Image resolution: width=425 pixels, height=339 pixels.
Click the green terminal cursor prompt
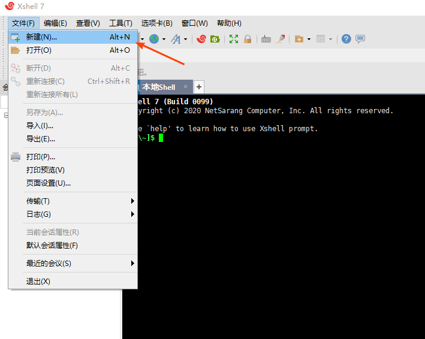tap(161, 138)
